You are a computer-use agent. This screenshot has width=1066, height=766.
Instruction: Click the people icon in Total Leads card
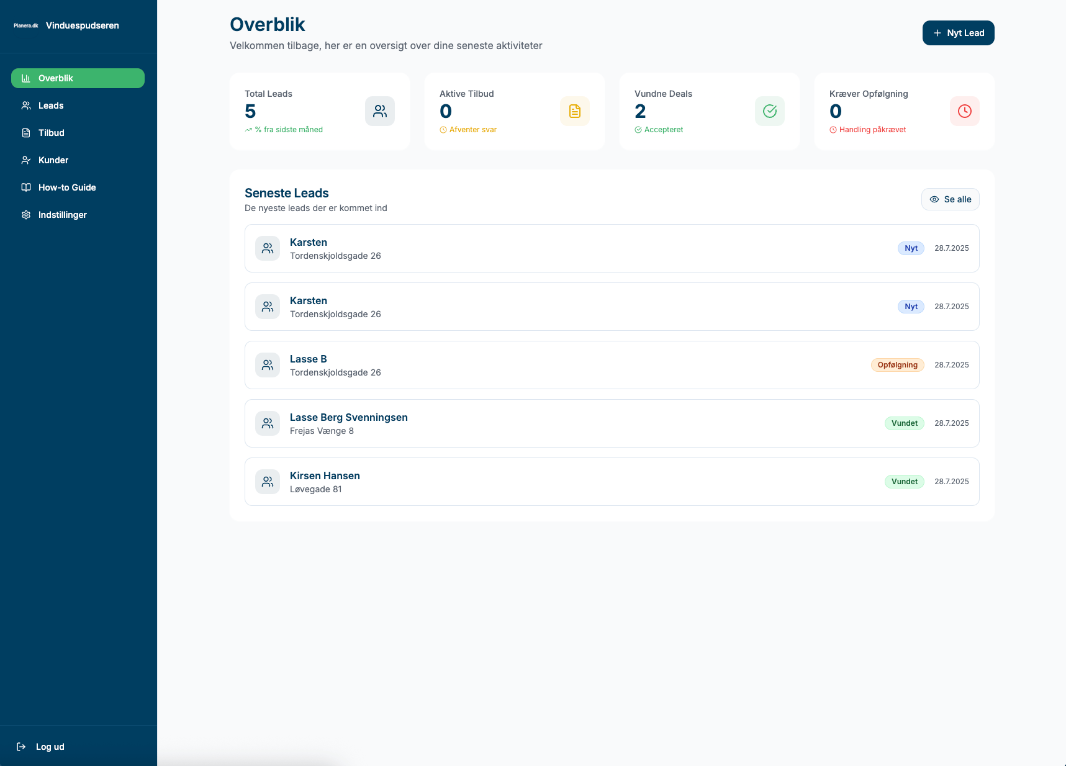379,111
